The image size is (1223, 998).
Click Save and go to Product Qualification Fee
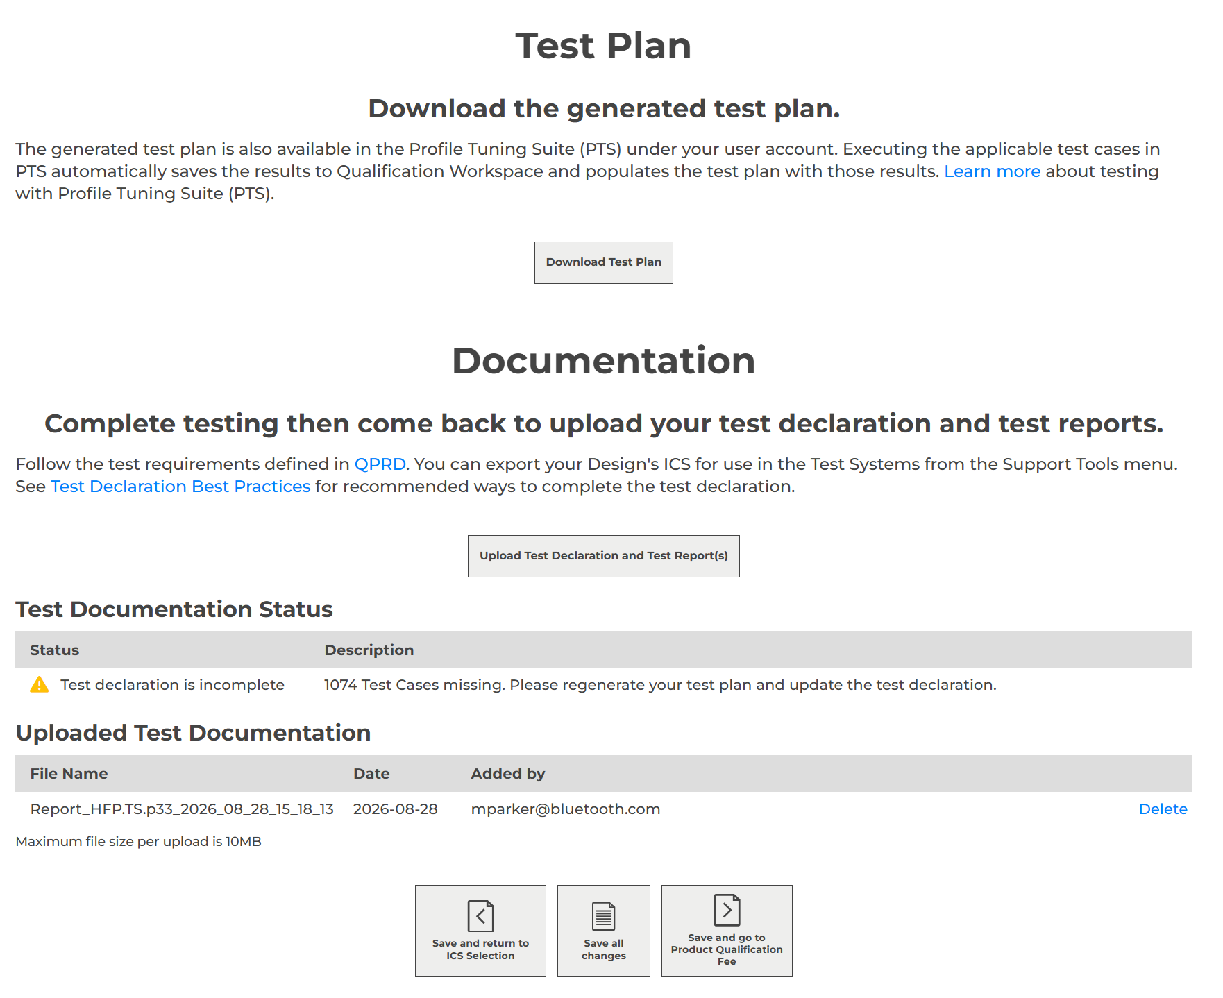[727, 931]
